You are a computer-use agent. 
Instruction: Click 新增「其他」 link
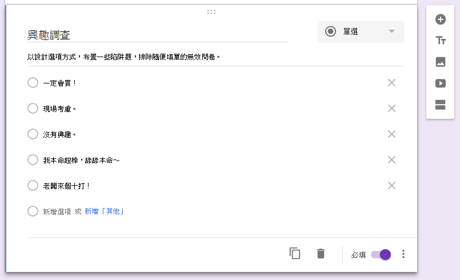tap(104, 211)
